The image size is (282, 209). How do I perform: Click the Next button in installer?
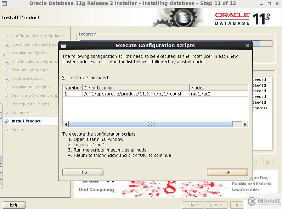point(216,205)
